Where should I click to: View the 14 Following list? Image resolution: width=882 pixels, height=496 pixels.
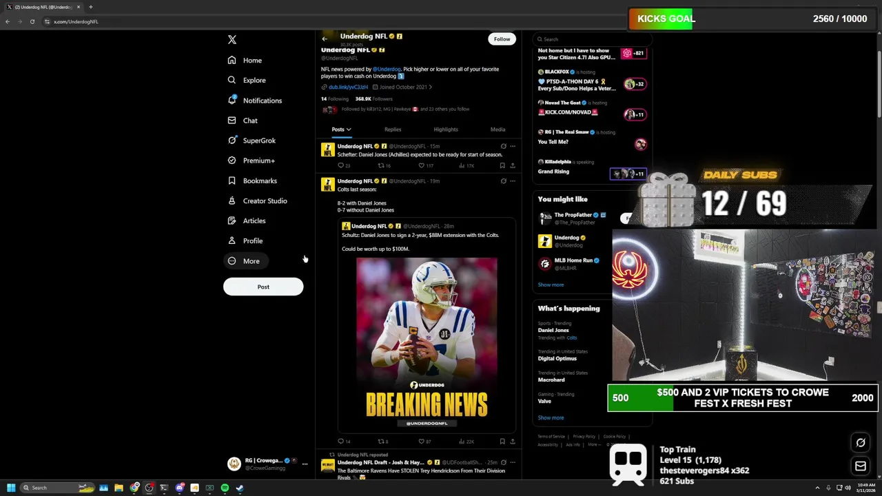tap(335, 99)
